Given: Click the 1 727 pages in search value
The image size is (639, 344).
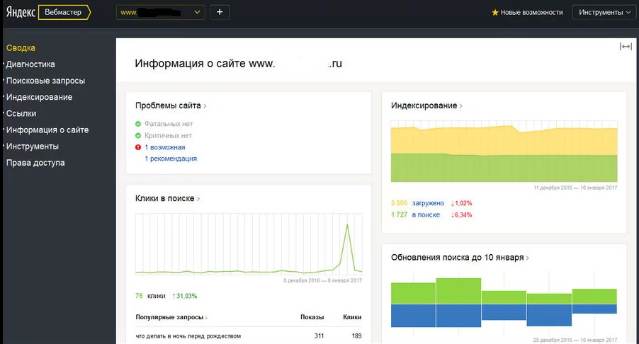Looking at the screenshot, I should pyautogui.click(x=399, y=215).
